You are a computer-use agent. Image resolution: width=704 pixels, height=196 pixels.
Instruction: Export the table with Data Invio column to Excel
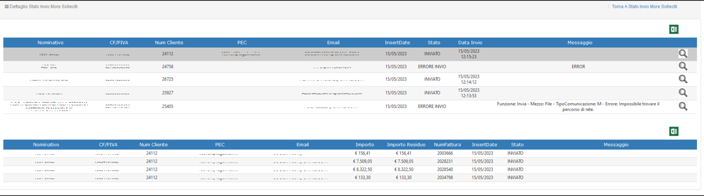(x=673, y=29)
